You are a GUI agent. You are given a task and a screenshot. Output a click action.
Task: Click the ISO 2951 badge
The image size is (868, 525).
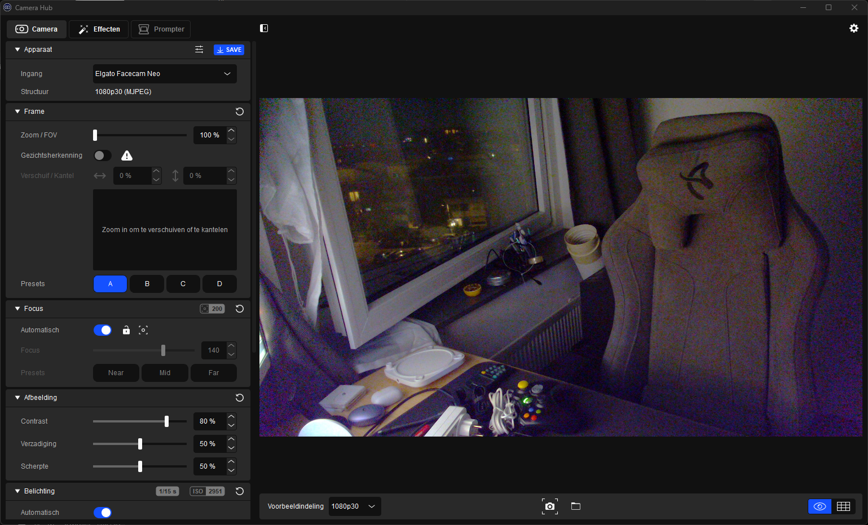[x=207, y=491]
